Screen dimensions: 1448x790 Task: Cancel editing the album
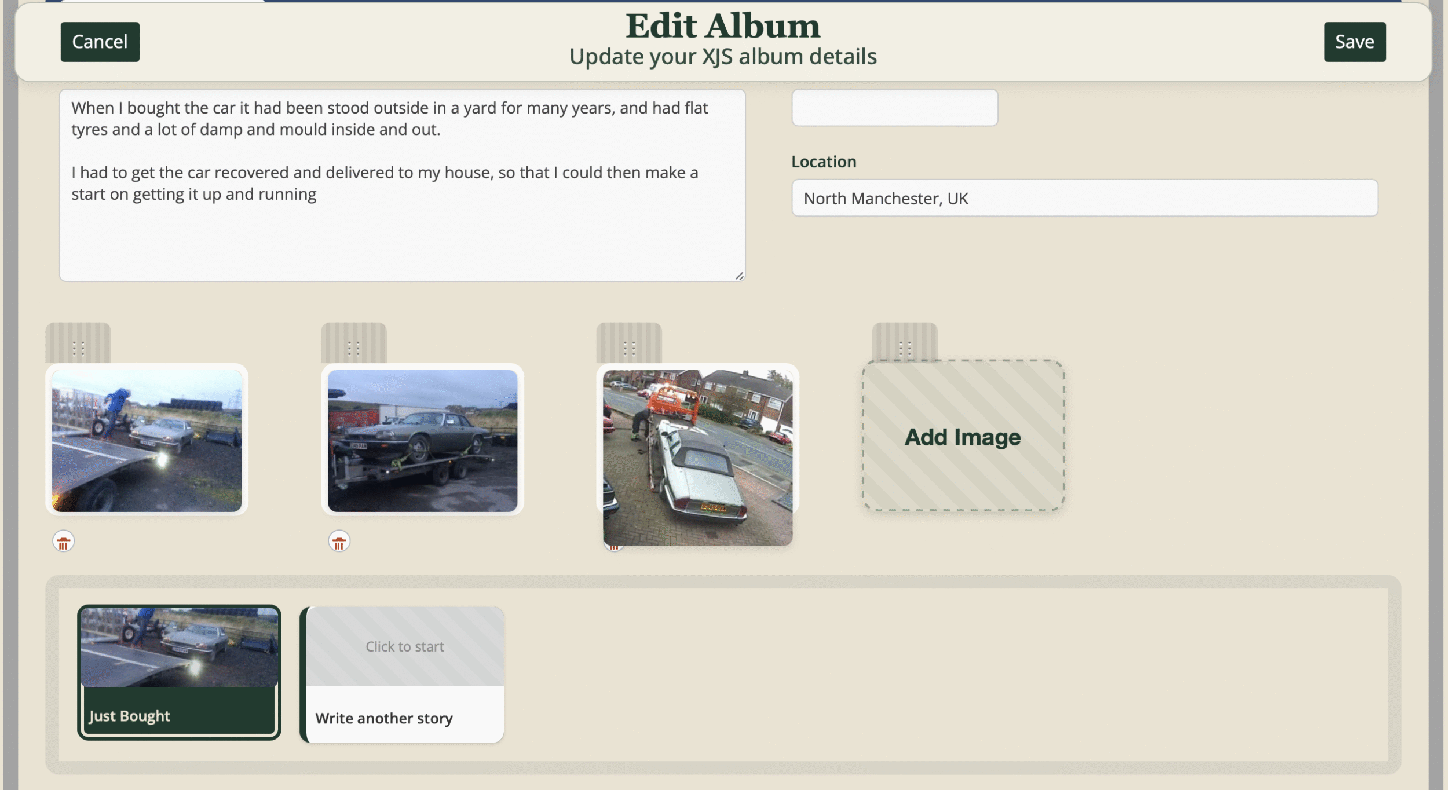pyautogui.click(x=100, y=42)
